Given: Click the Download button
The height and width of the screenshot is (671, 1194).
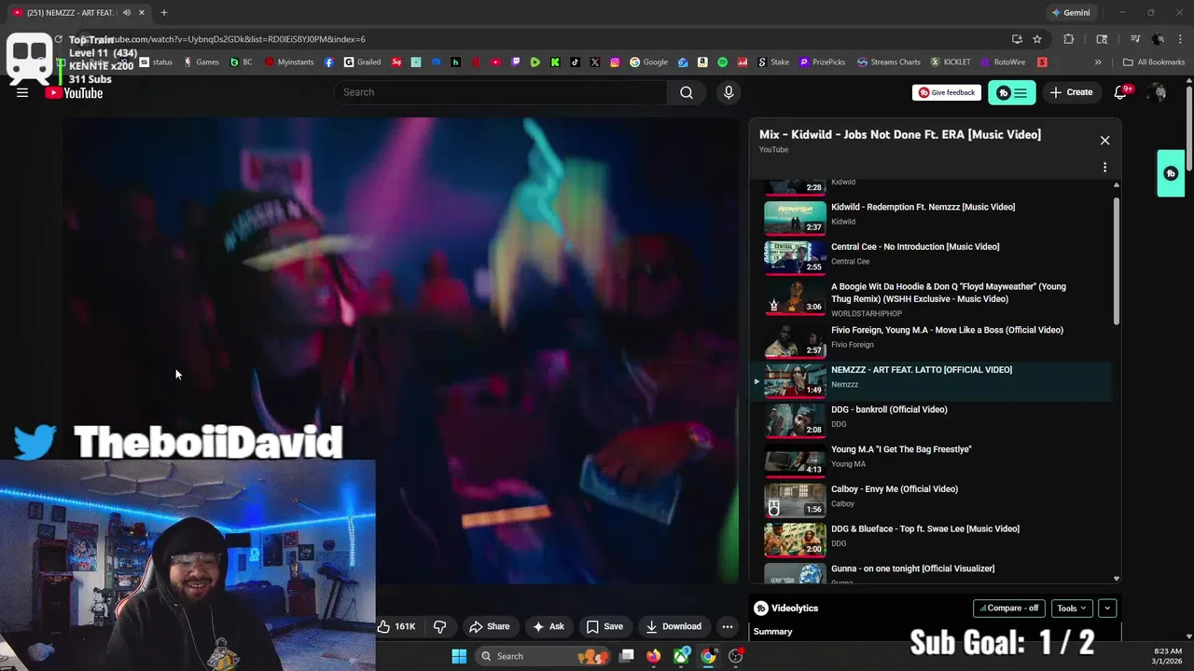Looking at the screenshot, I should pos(673,626).
